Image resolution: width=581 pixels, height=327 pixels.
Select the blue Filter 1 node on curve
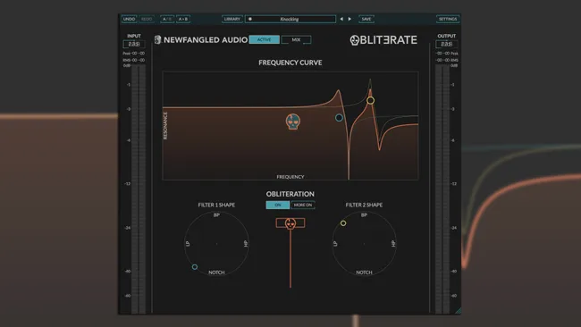coord(339,118)
